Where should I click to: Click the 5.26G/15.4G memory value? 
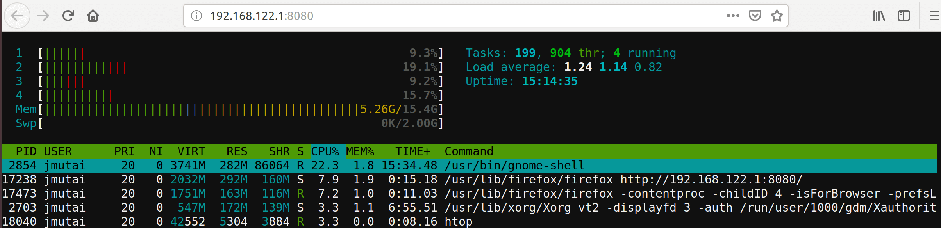tap(399, 109)
